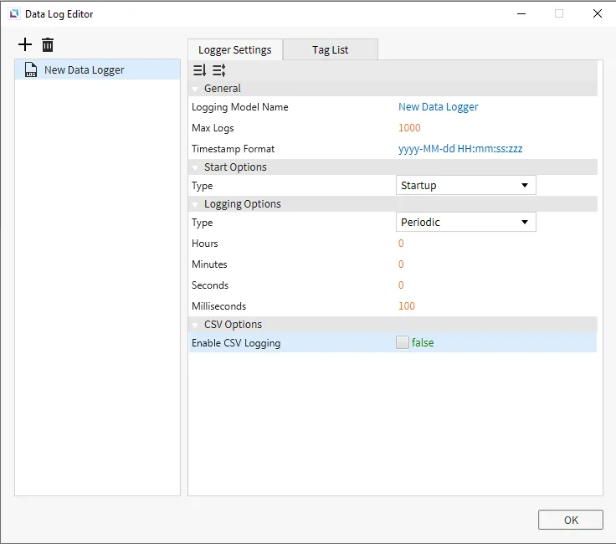Collapse the General section

click(x=195, y=89)
